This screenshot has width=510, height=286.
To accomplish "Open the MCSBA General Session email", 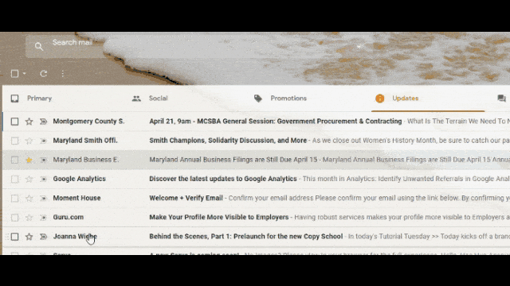I will pyautogui.click(x=276, y=122).
